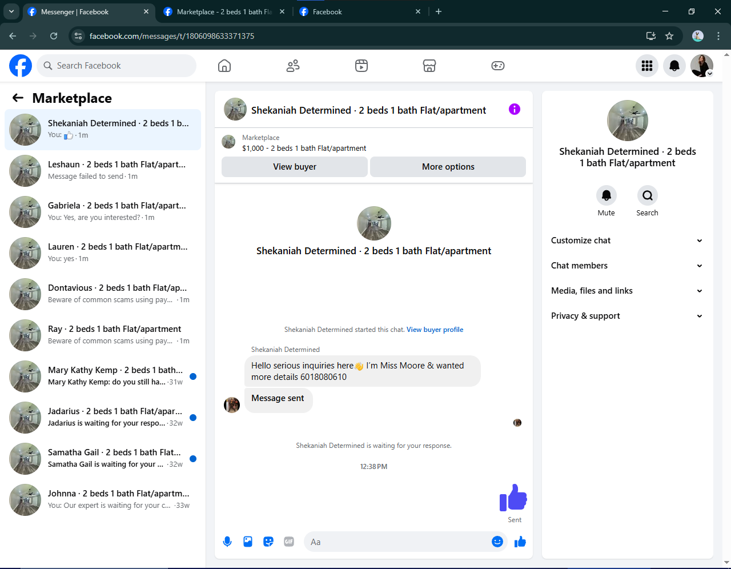This screenshot has height=569, width=731.
Task: Search in conversation magnifier icon
Action: coord(648,195)
